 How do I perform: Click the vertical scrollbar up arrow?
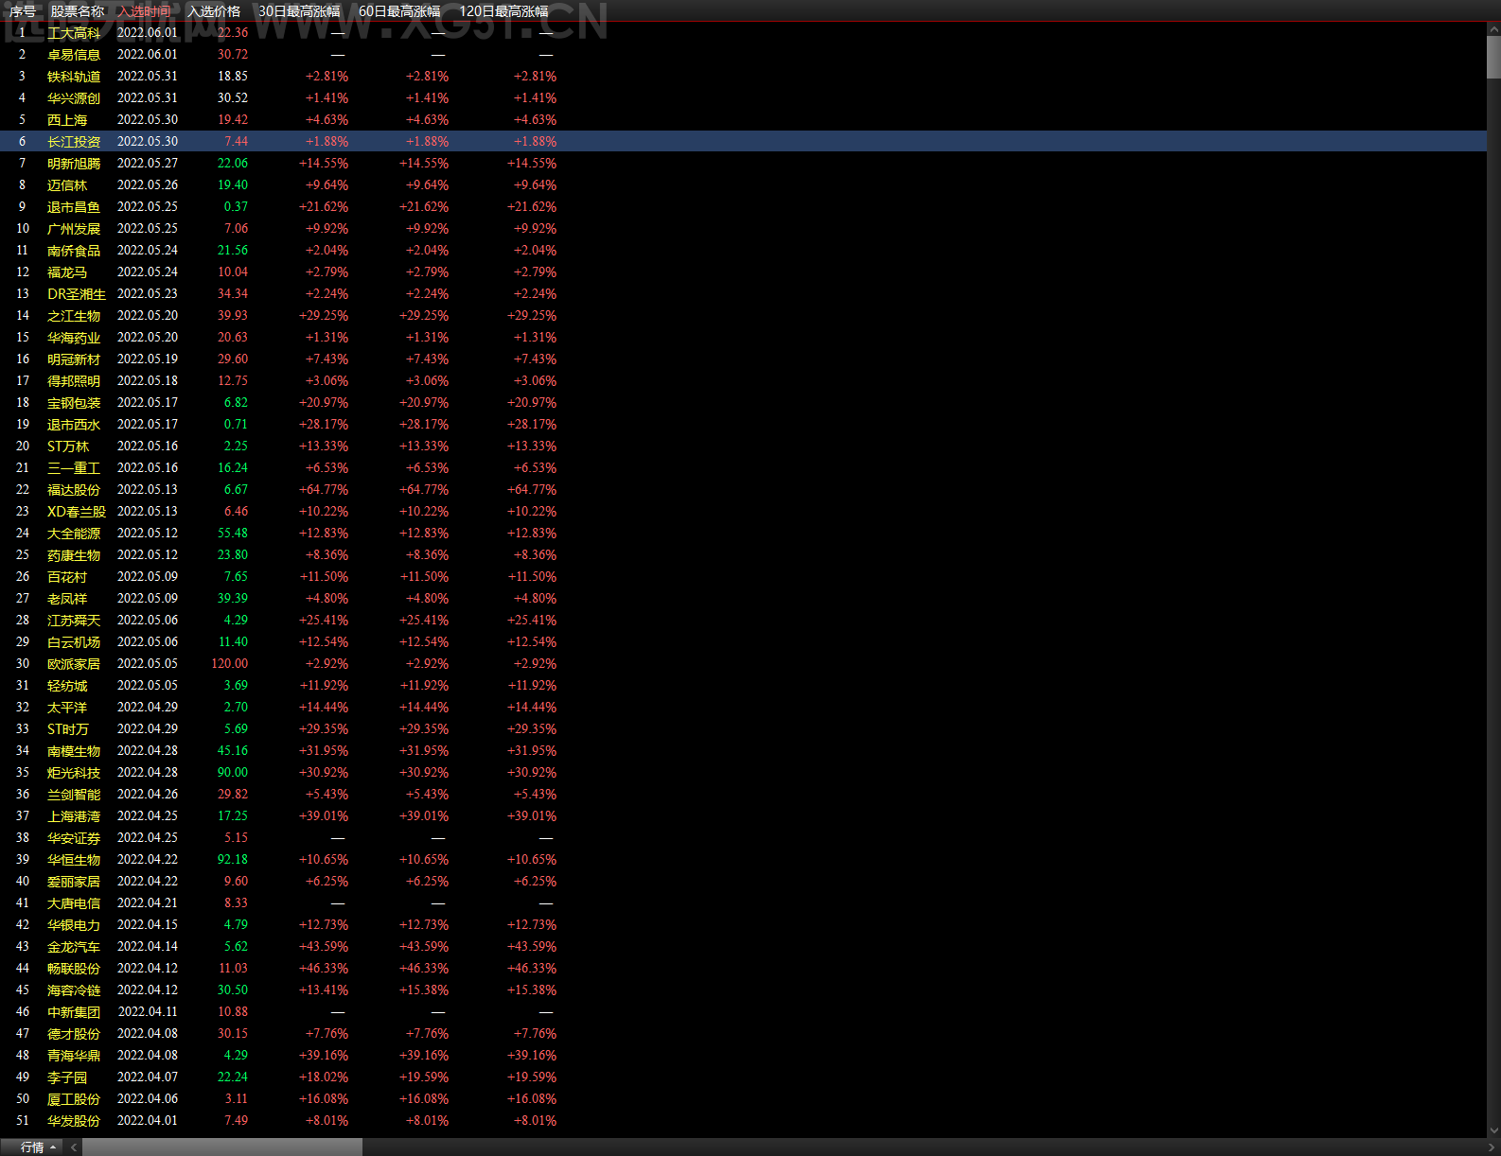[x=1493, y=29]
